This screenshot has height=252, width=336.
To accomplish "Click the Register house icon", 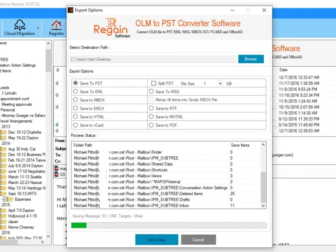I will [x=56, y=25].
